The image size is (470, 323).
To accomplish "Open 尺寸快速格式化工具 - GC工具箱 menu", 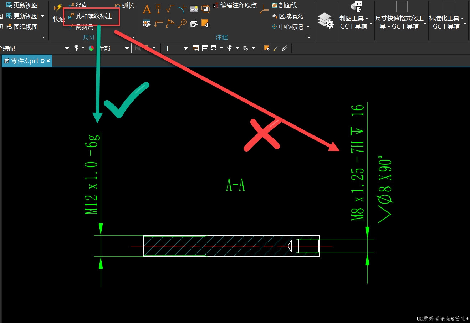I will point(401,15).
